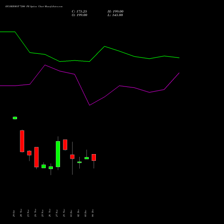Select the 01 Dec date label
Screen dimensions: 224x224
71,213
